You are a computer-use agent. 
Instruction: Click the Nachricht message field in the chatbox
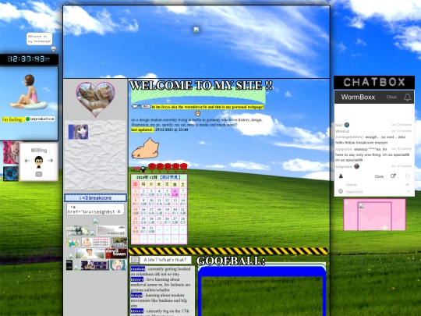(374, 192)
